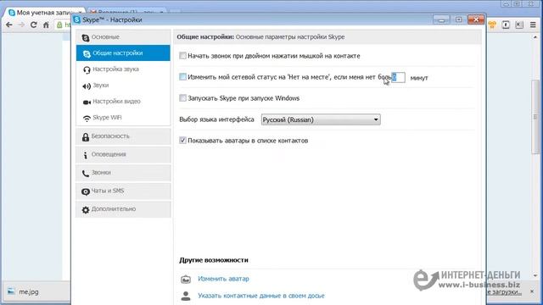
Task: Click the lock icon beside Безопасность
Action: (x=86, y=137)
